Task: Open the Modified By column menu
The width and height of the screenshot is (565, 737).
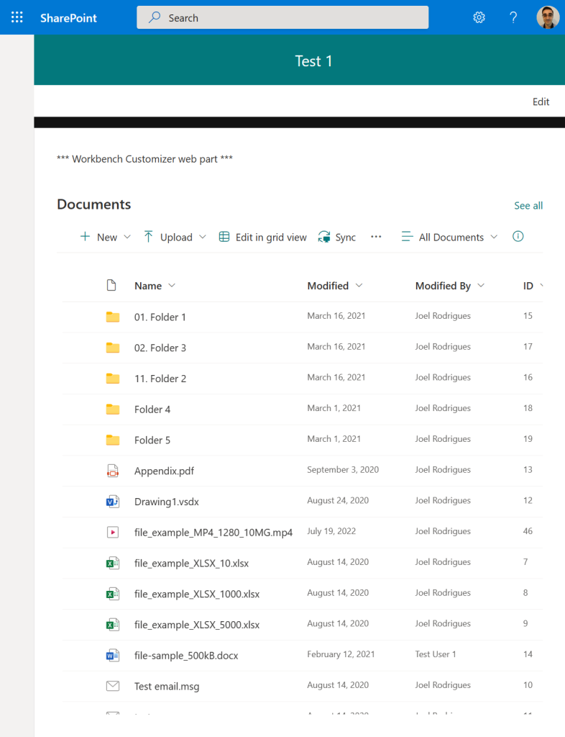Action: pos(449,286)
